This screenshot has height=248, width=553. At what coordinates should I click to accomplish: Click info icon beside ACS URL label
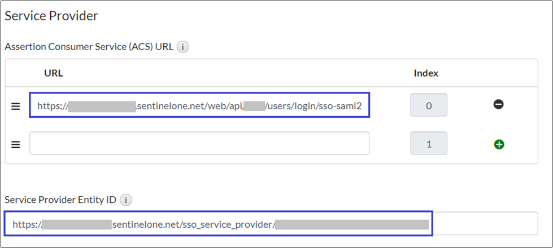(182, 47)
